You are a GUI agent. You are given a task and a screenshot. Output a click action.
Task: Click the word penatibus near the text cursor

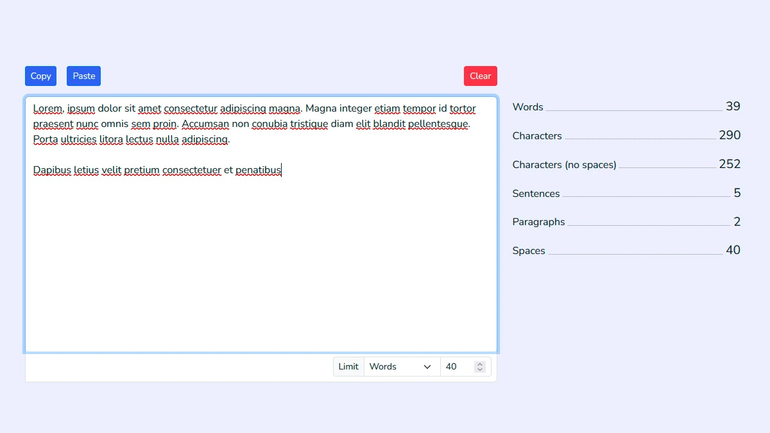click(x=258, y=170)
